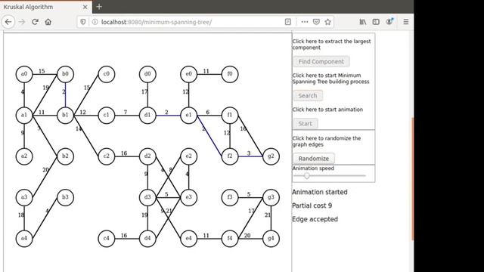Click graph node f2

tap(230, 156)
